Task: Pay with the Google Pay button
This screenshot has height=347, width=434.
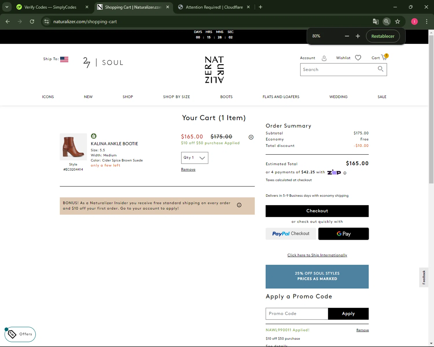Action: click(x=343, y=234)
